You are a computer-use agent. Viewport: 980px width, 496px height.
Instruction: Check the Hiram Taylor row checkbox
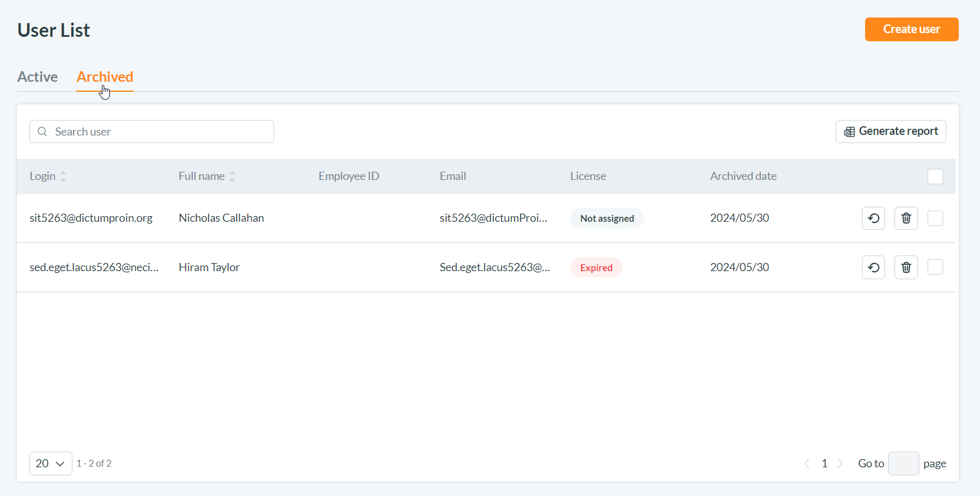coord(935,267)
